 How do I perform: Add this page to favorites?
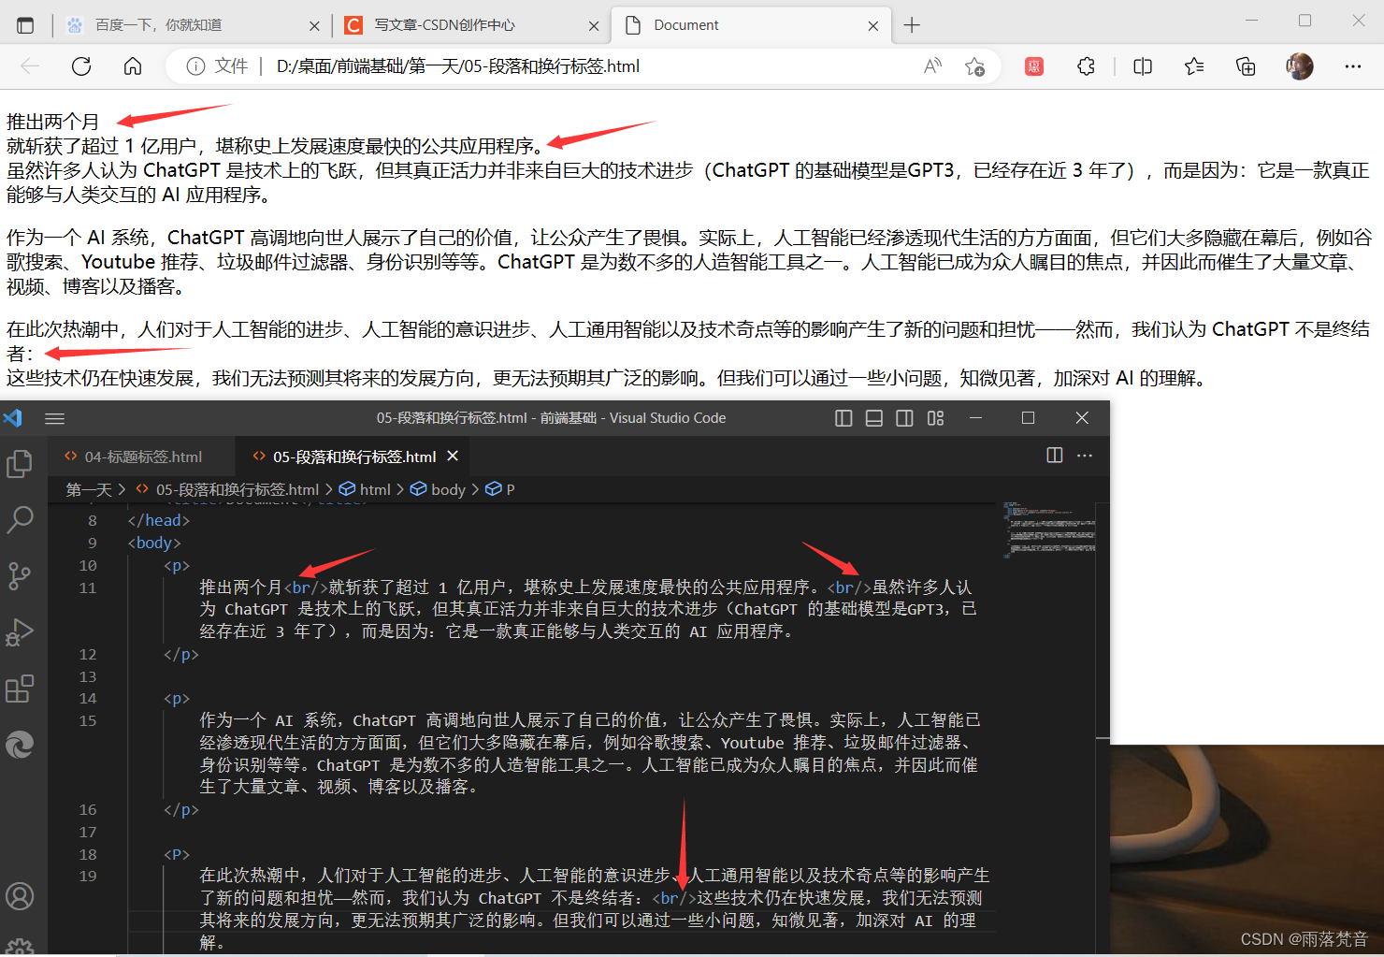(x=974, y=66)
